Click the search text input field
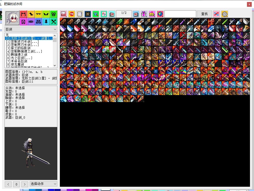Image resolution: width=254 pixels, height=191 pixels. pos(180,14)
